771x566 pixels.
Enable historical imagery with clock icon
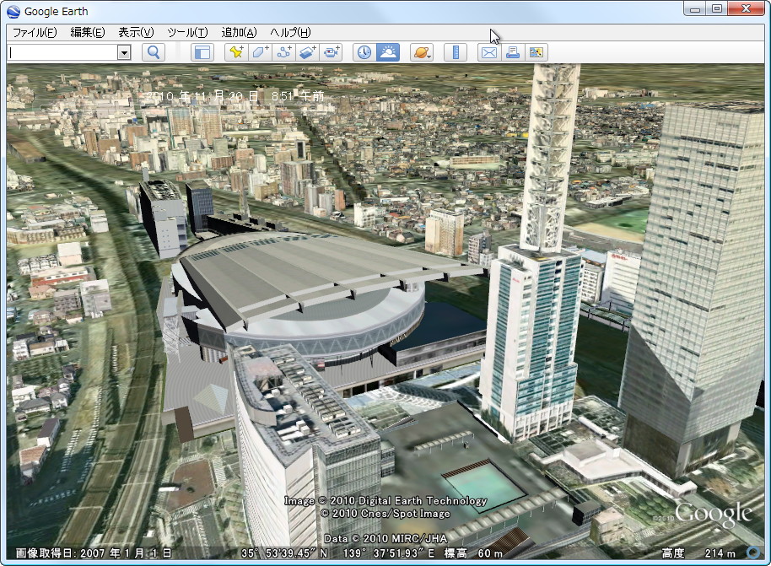pos(362,51)
